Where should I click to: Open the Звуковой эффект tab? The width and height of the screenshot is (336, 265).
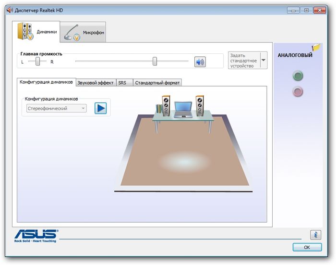[96, 83]
